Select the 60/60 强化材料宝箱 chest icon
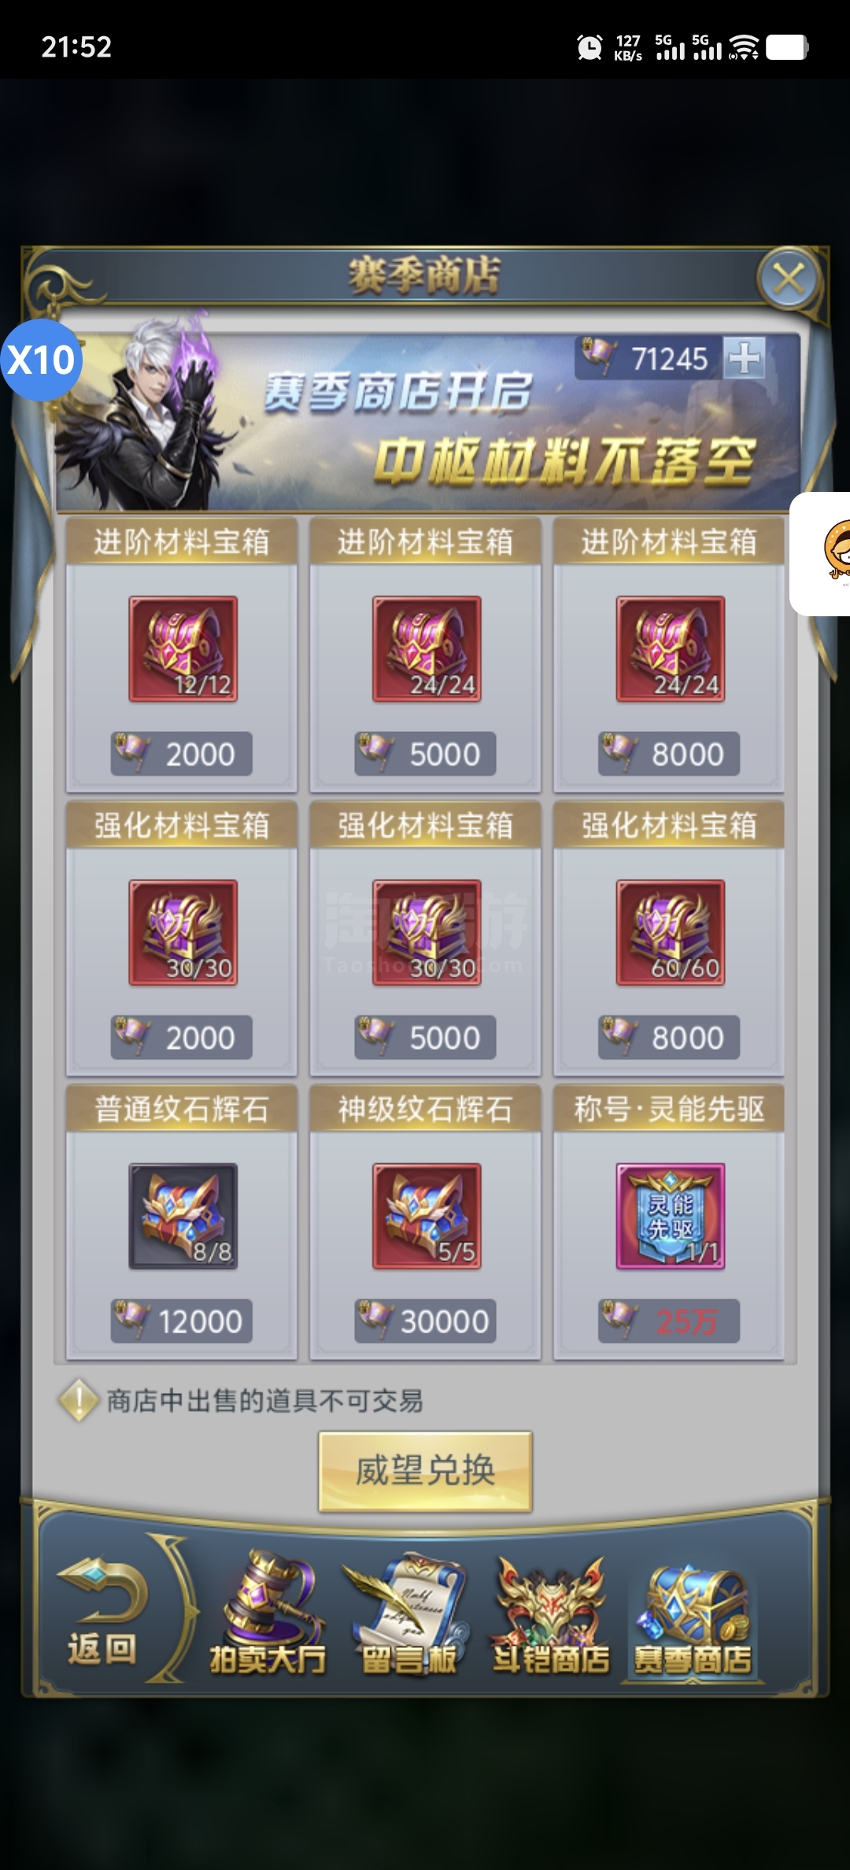Viewport: 850px width, 1870px height. [x=671, y=932]
